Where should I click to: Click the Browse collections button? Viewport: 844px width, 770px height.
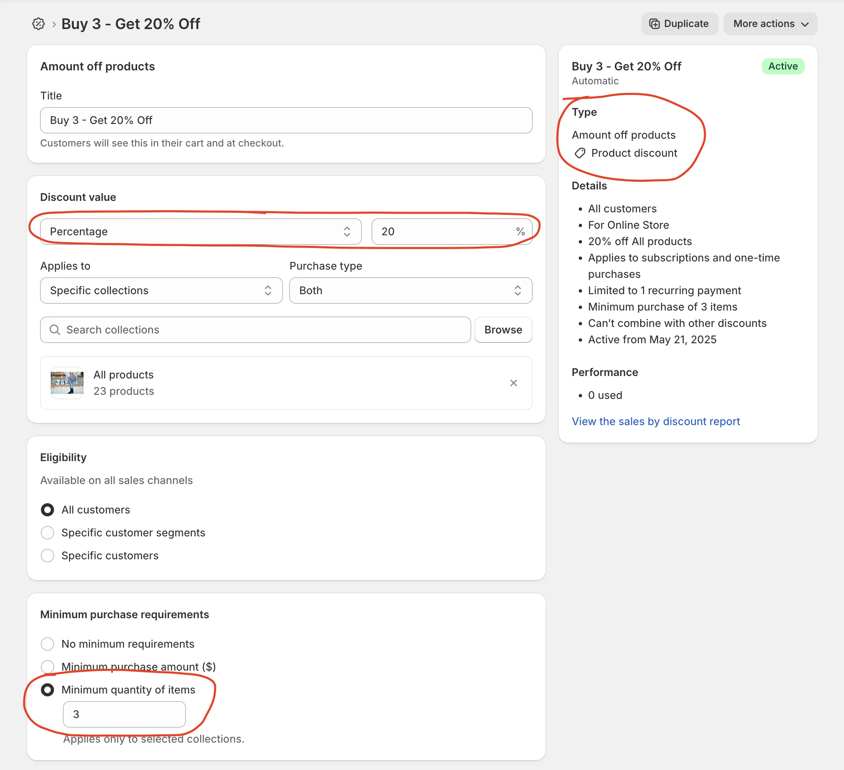[x=503, y=330]
